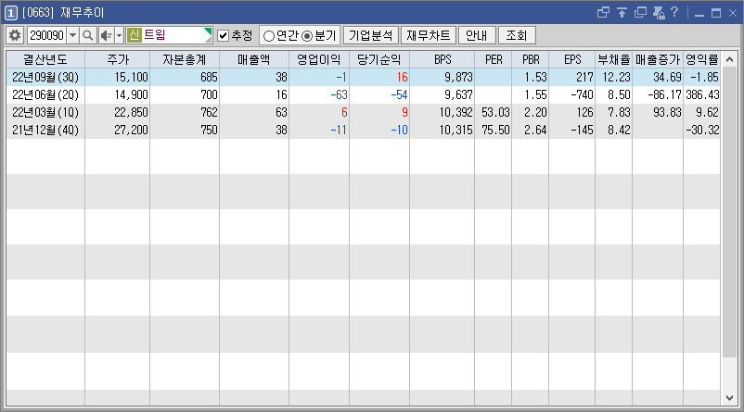
Task: Minimize the 재무추이 window
Action: (x=699, y=14)
